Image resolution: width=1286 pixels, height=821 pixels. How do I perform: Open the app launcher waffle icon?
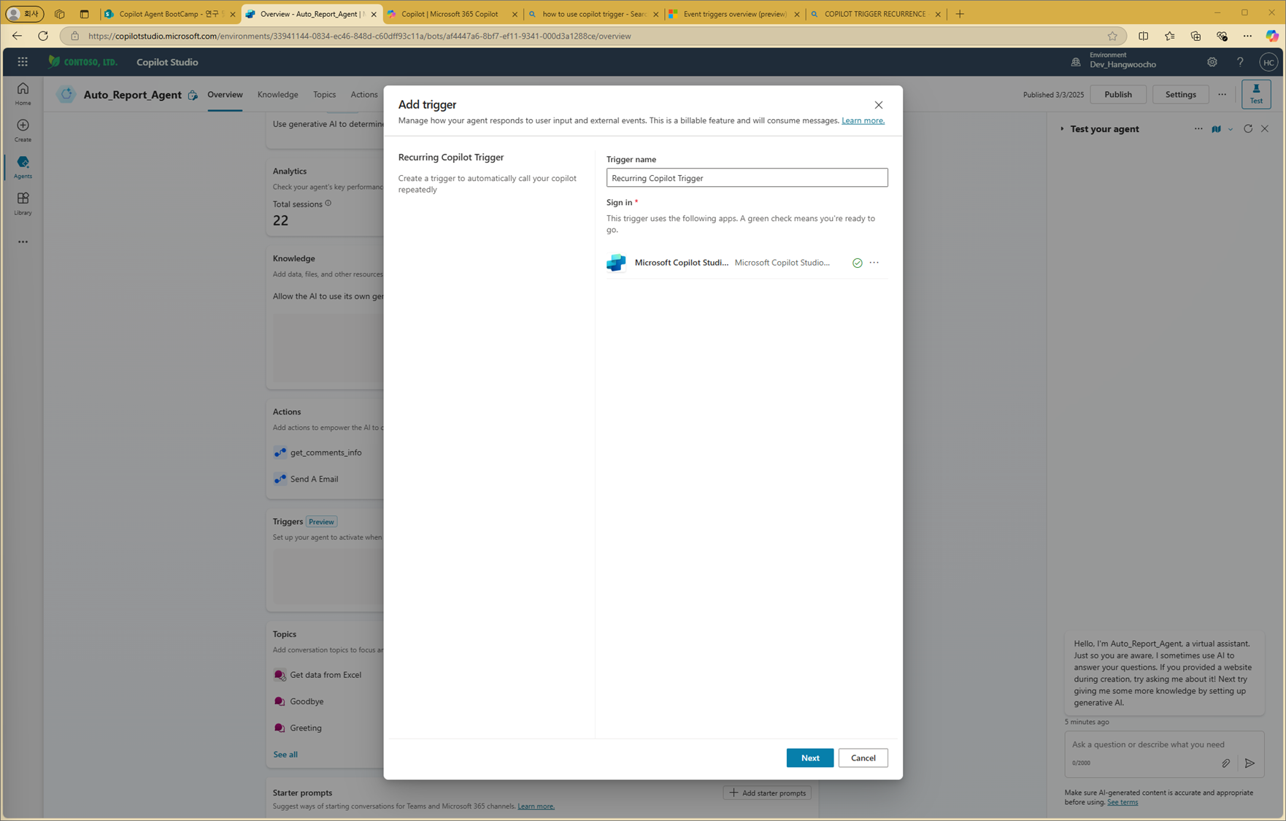(x=23, y=62)
